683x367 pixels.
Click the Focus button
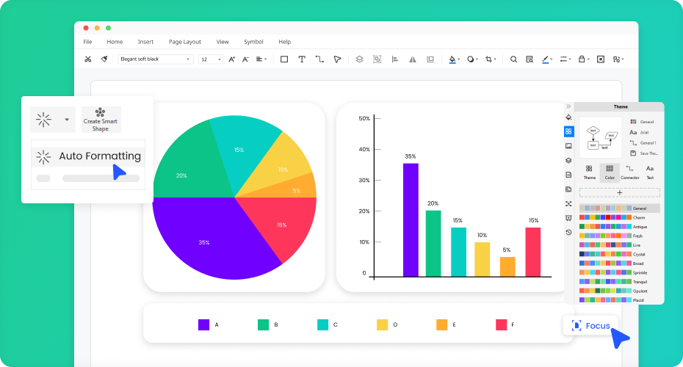[x=590, y=325]
